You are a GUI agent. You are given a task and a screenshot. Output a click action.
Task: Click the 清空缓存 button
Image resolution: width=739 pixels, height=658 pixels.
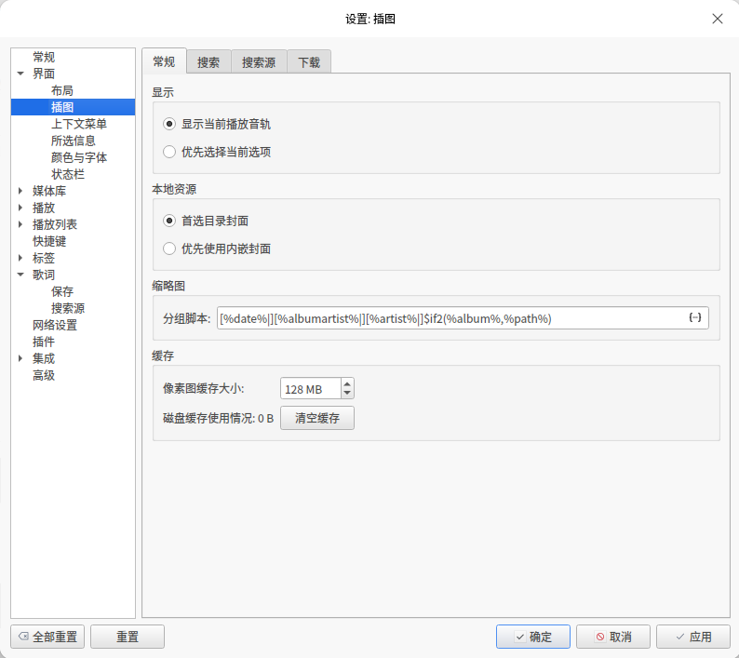coord(317,418)
